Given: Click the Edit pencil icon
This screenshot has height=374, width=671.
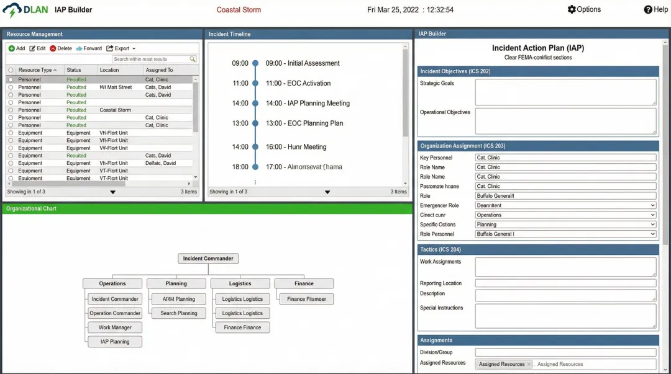Looking at the screenshot, I should pos(32,48).
